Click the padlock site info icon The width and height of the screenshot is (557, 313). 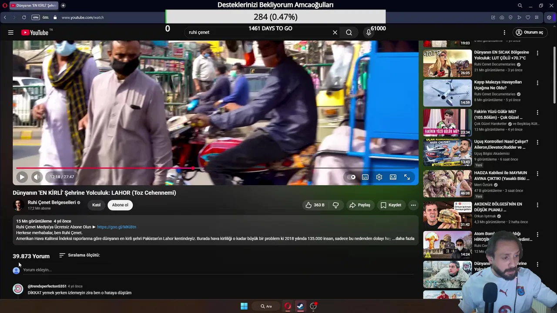coord(55,17)
